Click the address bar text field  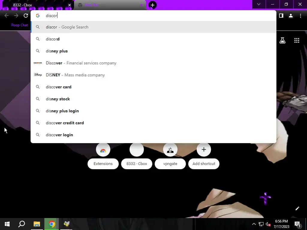153,16
